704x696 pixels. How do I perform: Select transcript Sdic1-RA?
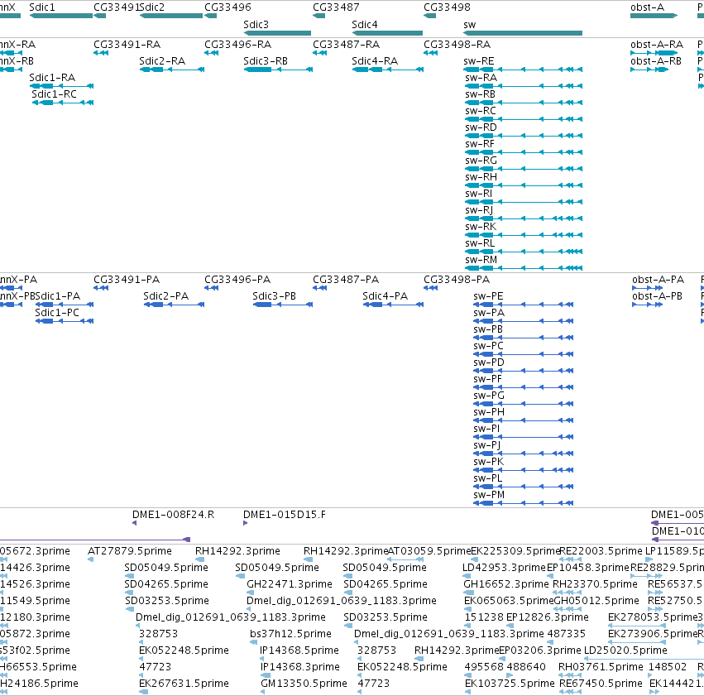61,86
